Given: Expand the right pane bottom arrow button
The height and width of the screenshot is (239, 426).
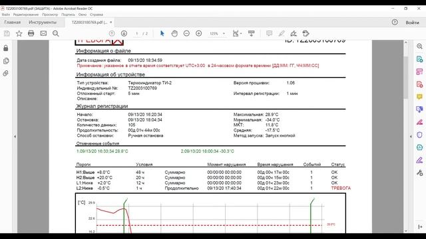Looking at the screenshot, I should [420, 226].
